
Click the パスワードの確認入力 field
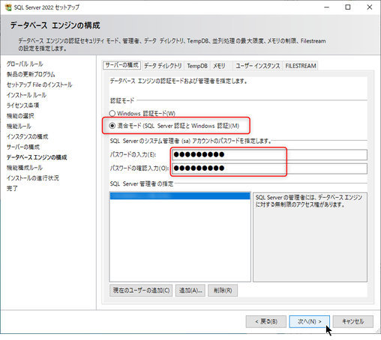point(269,169)
